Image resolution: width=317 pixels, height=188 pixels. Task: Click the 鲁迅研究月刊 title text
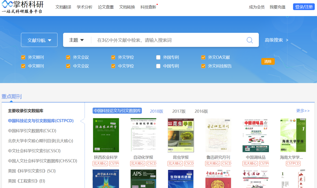click(x=218, y=157)
